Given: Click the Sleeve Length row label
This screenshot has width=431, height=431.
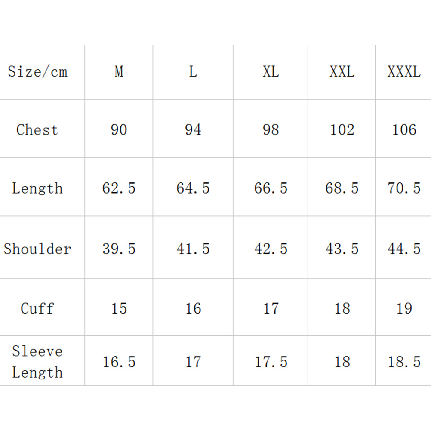Looking at the screenshot, I should [37, 362].
